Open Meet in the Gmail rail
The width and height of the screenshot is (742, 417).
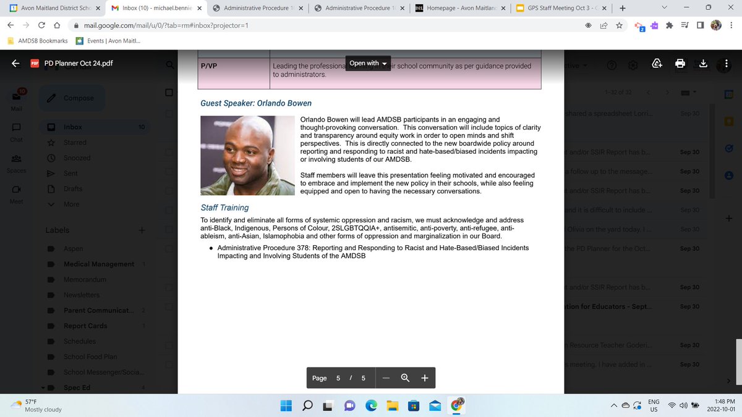click(x=17, y=193)
